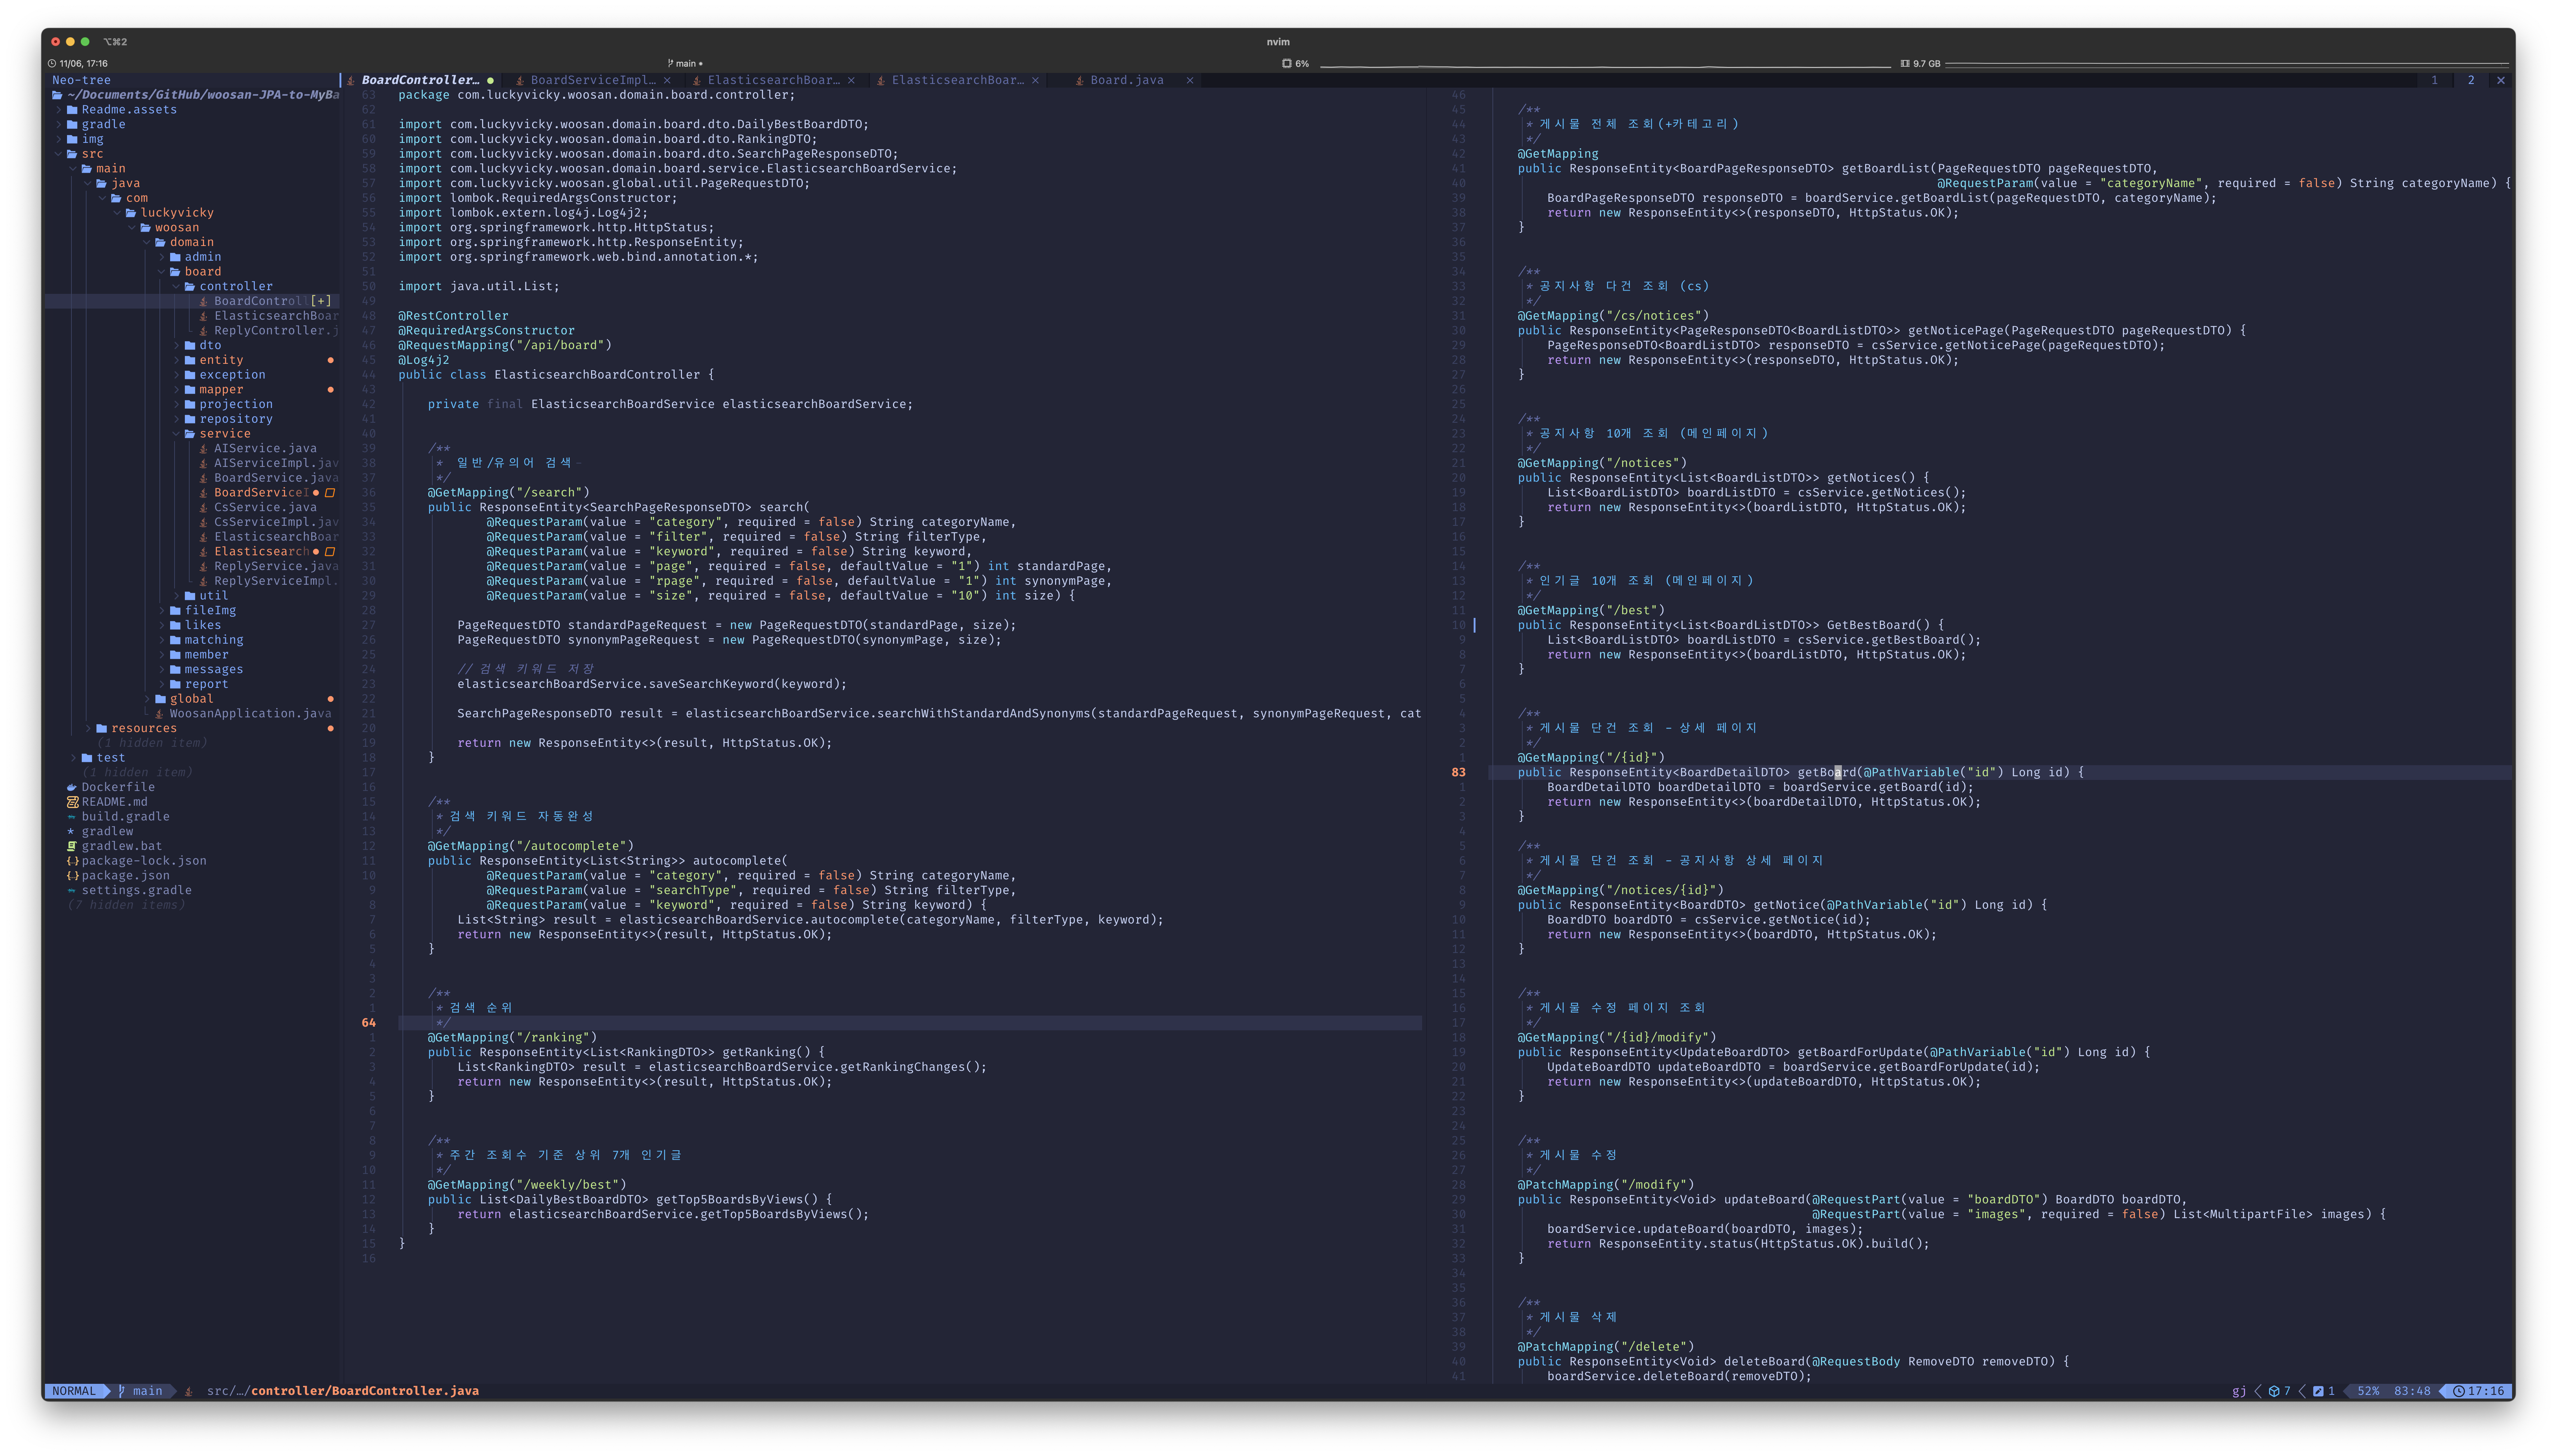Switch to tabpage 2
The image size is (2557, 1456).
(2470, 80)
